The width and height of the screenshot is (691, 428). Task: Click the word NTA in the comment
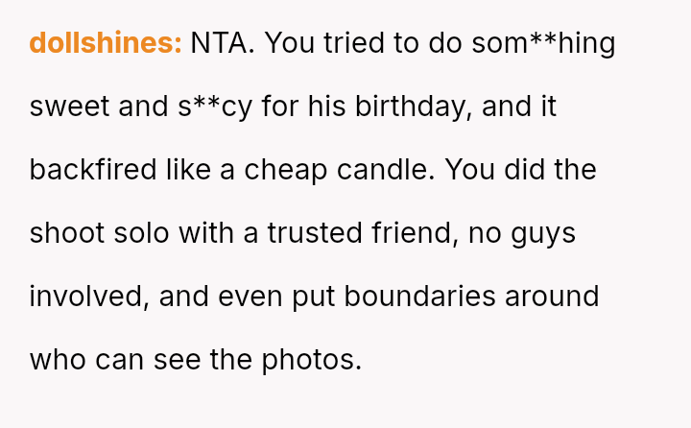click(222, 43)
